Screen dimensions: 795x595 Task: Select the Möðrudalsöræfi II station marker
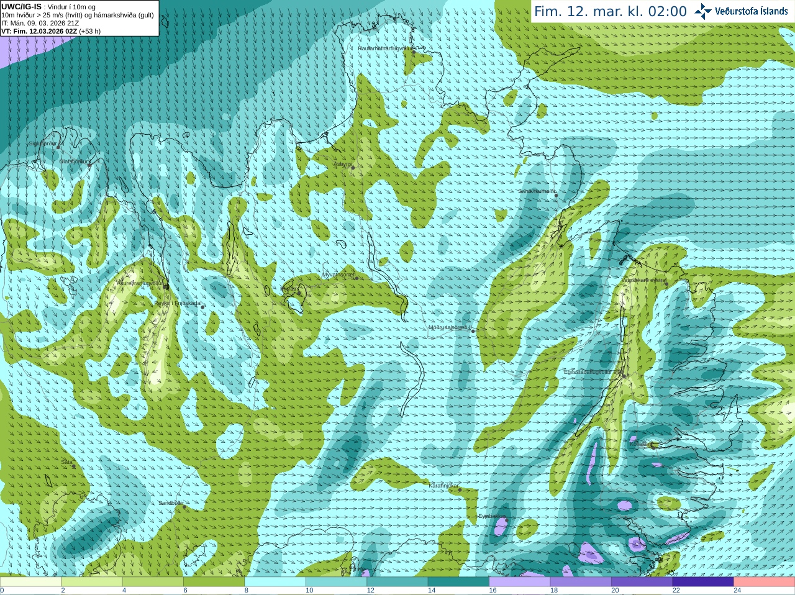tap(473, 331)
